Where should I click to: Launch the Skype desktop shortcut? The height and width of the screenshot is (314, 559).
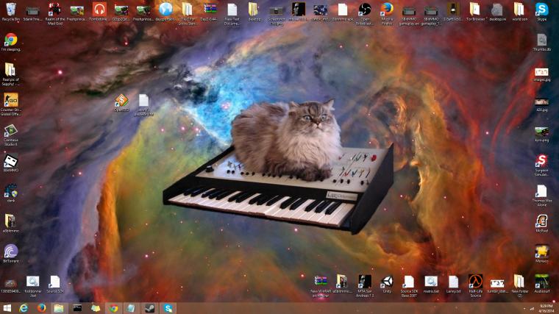(541, 12)
